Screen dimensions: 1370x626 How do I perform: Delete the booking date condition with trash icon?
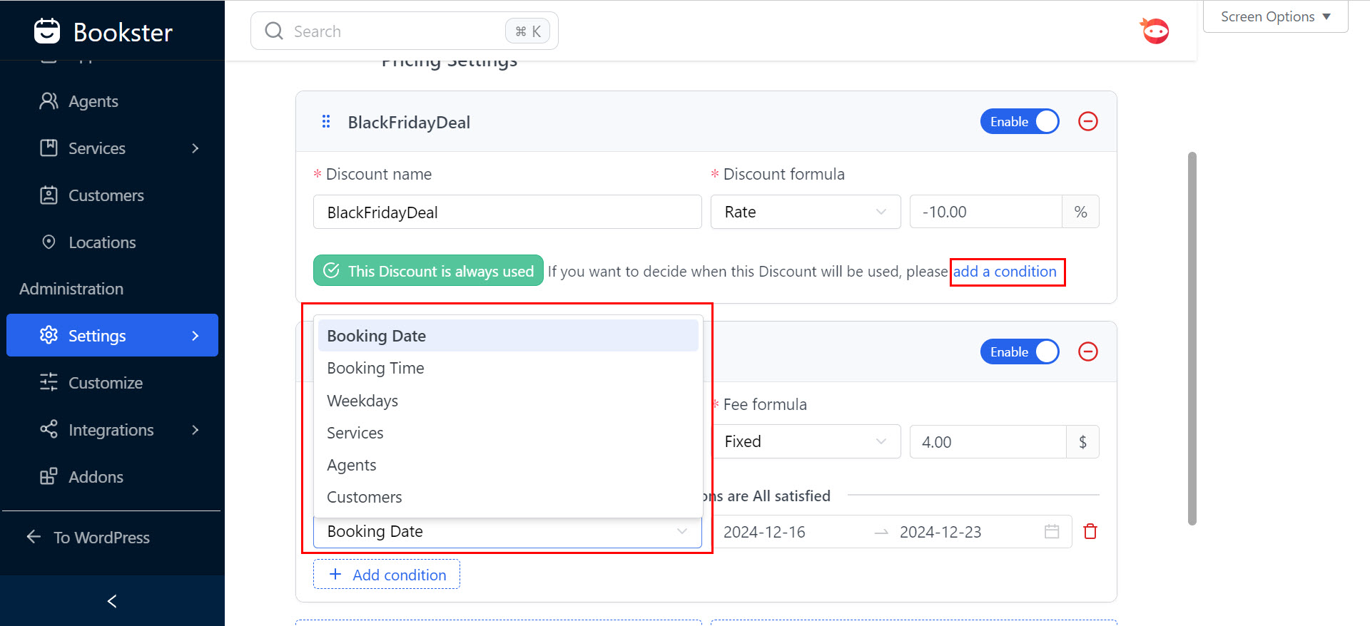pyautogui.click(x=1090, y=532)
